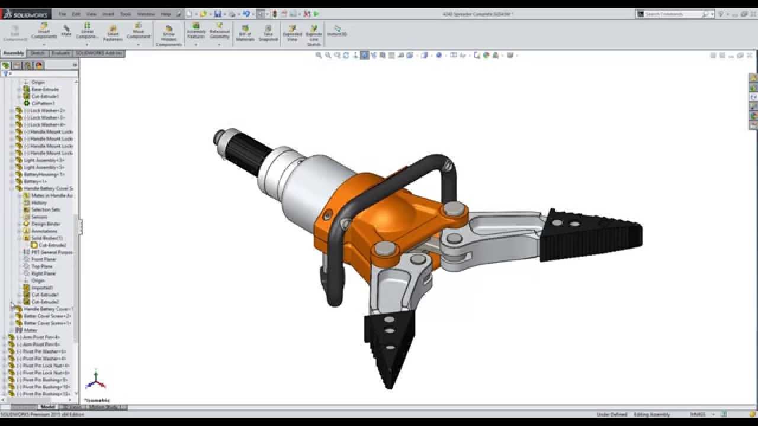Click the Open folder icon
The image size is (758, 426).
click(203, 14)
